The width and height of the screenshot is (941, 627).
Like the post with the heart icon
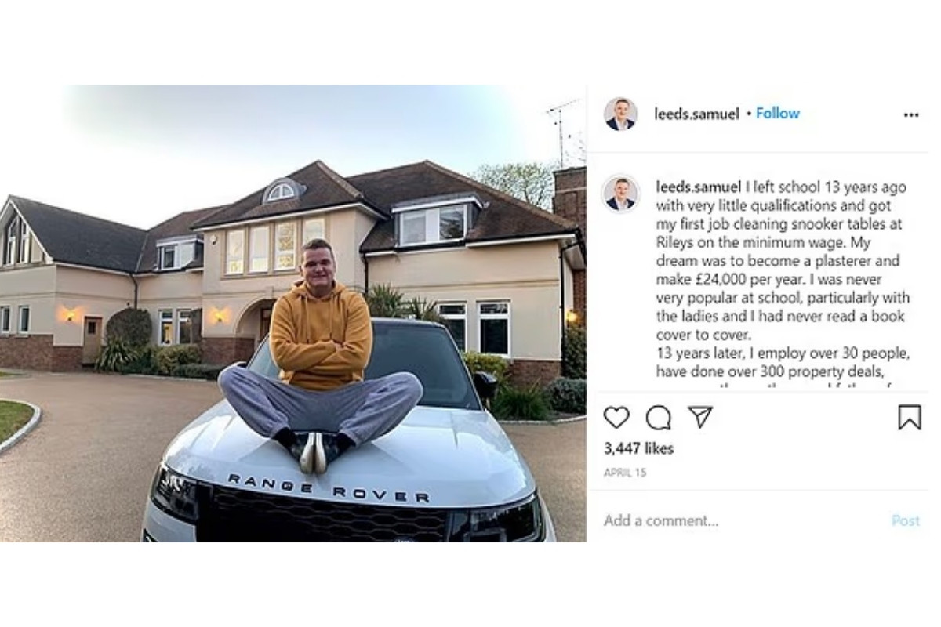point(616,417)
